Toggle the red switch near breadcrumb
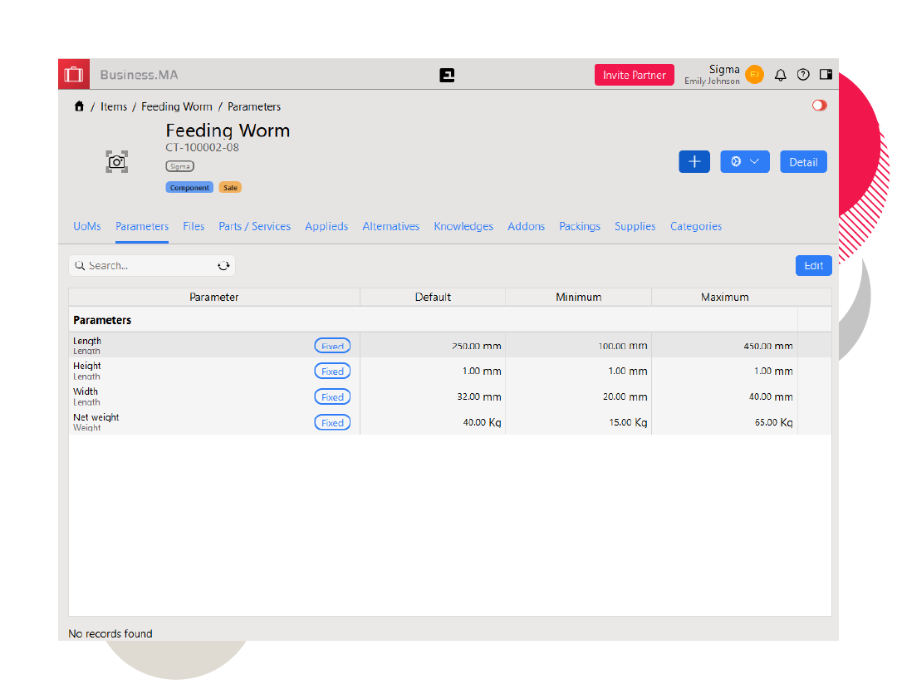897x699 pixels. pos(820,106)
